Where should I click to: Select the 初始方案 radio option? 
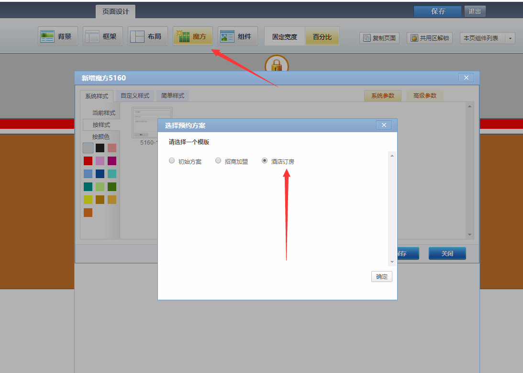coord(172,161)
